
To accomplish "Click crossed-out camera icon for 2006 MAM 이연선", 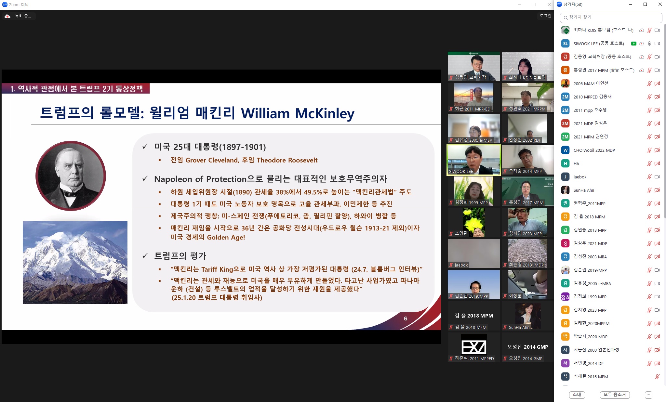I will (657, 84).
